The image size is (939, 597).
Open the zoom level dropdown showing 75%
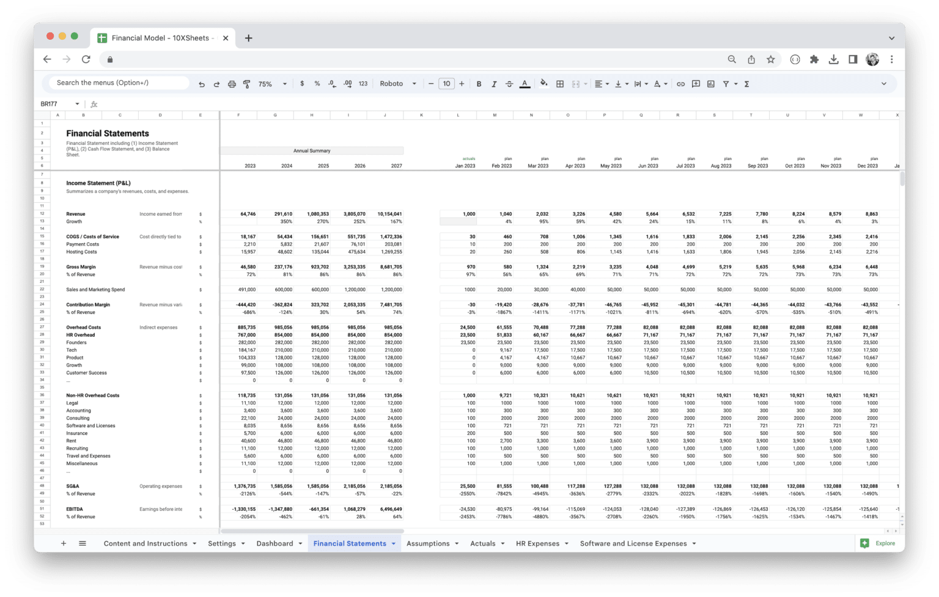(271, 83)
